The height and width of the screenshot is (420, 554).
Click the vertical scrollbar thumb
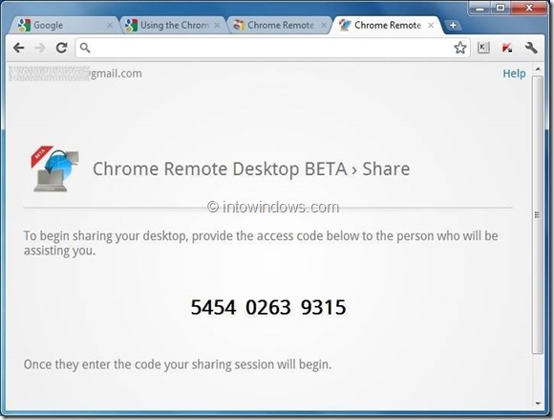(538, 214)
